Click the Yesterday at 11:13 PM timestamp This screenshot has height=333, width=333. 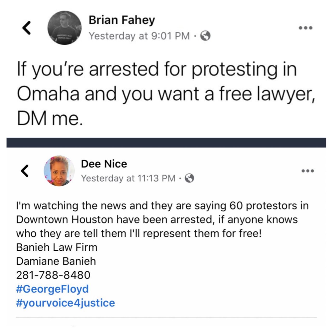click(x=128, y=178)
